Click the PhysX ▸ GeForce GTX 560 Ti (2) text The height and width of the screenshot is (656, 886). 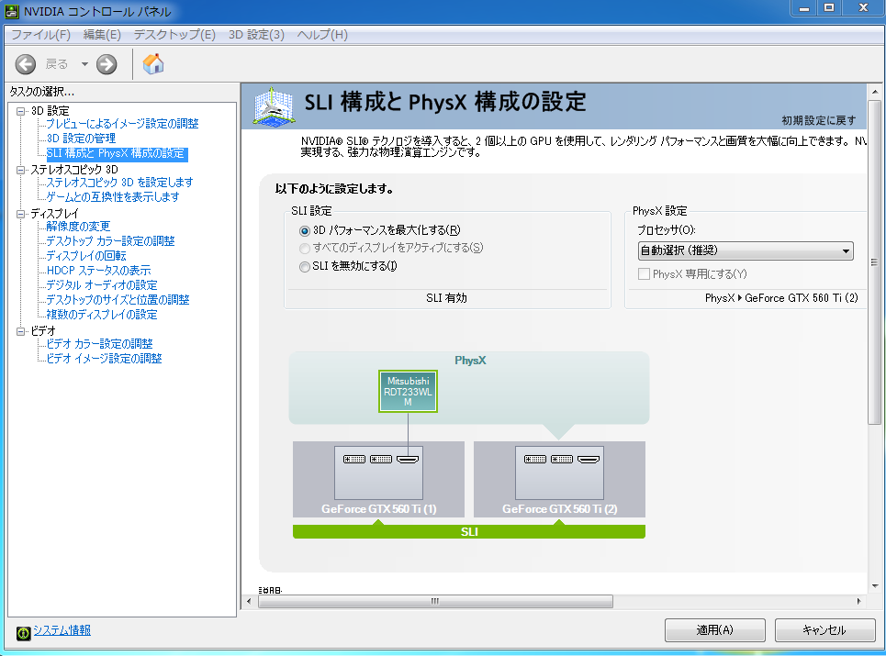tap(781, 298)
